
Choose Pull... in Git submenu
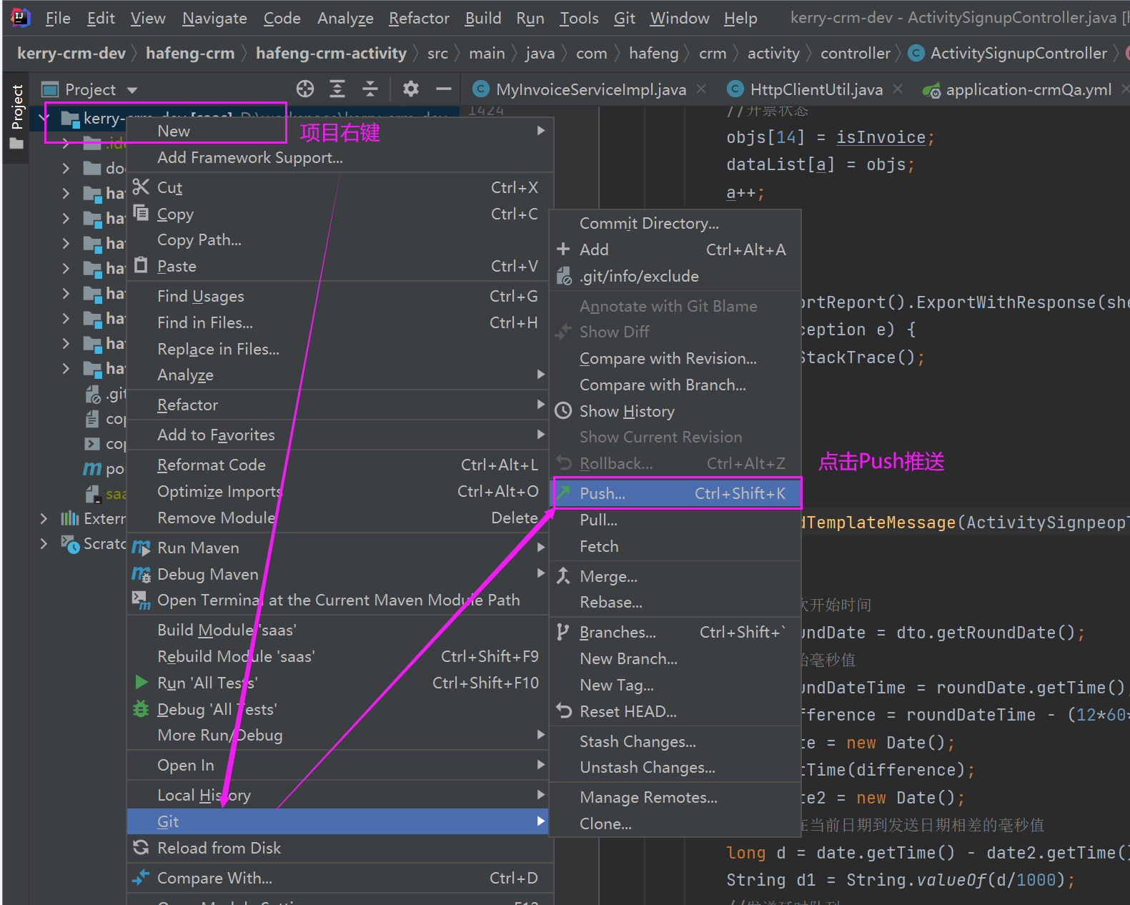pyautogui.click(x=675, y=520)
